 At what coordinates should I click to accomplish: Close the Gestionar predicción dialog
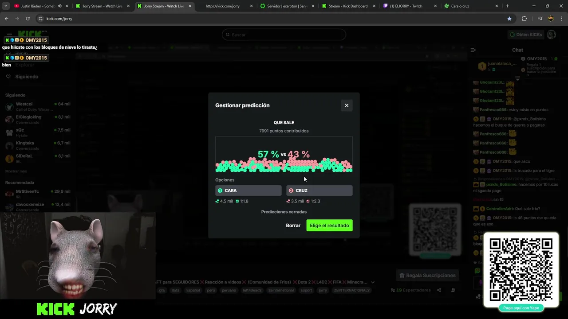coord(347,105)
